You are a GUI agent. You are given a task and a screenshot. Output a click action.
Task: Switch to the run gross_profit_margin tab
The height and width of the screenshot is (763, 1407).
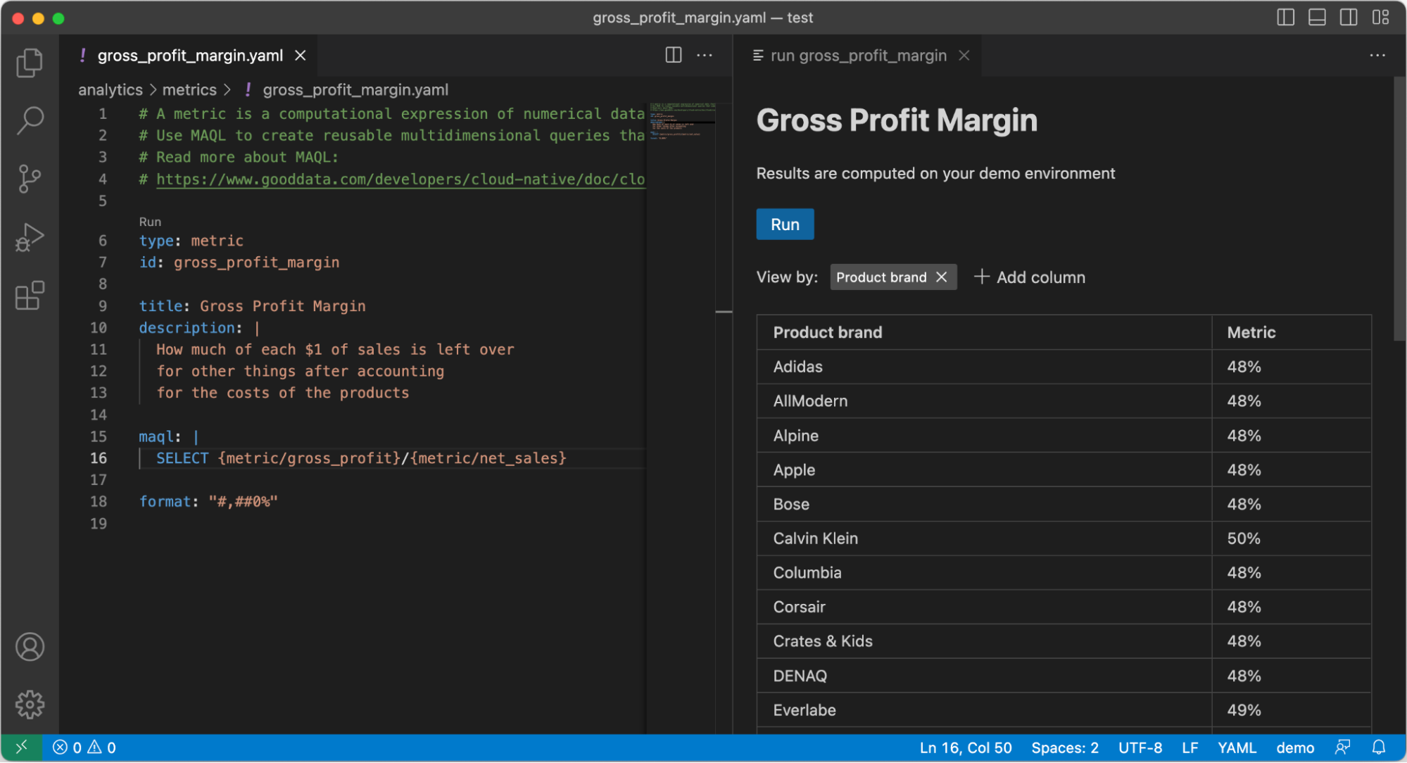860,55
